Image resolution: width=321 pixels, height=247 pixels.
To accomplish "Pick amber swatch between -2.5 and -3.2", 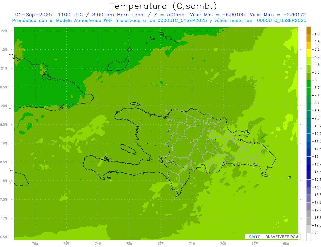I will click(x=308, y=46).
